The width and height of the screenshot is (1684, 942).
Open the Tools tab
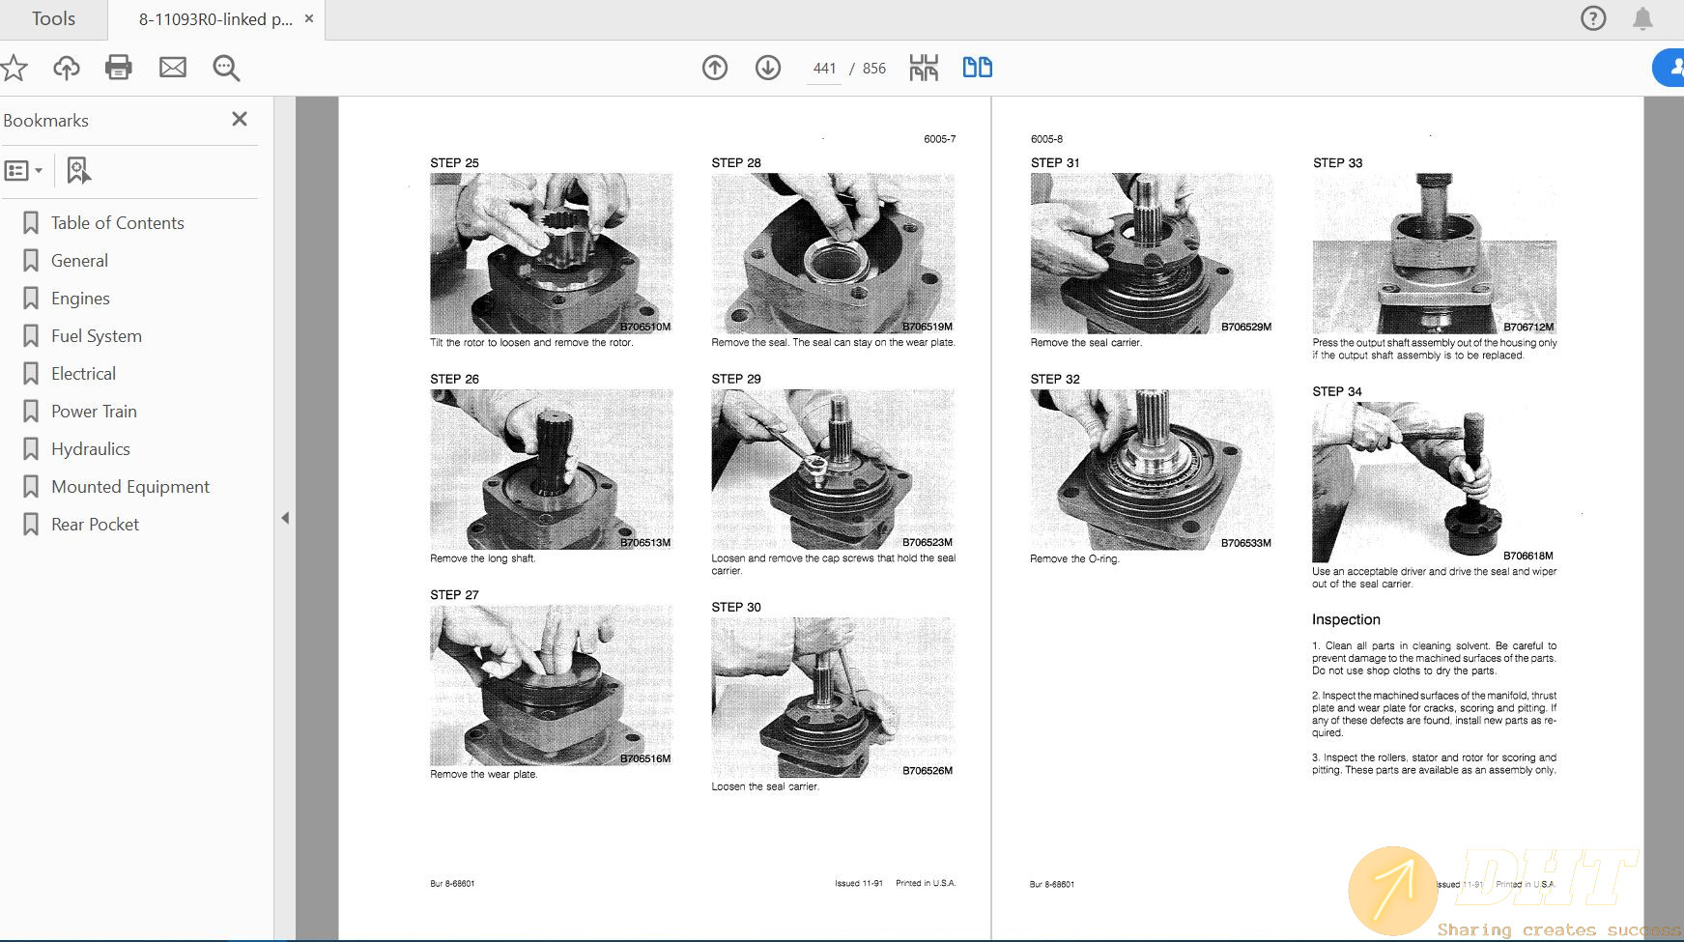[53, 19]
